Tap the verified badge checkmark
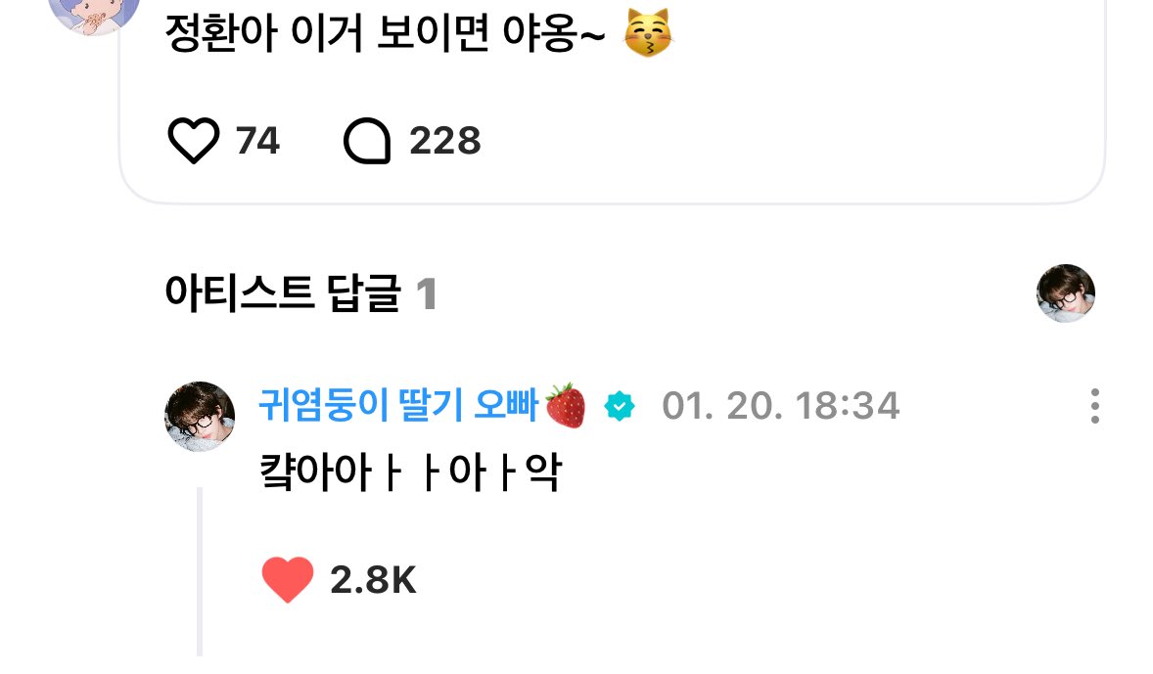The width and height of the screenshot is (1153, 674). tap(620, 406)
